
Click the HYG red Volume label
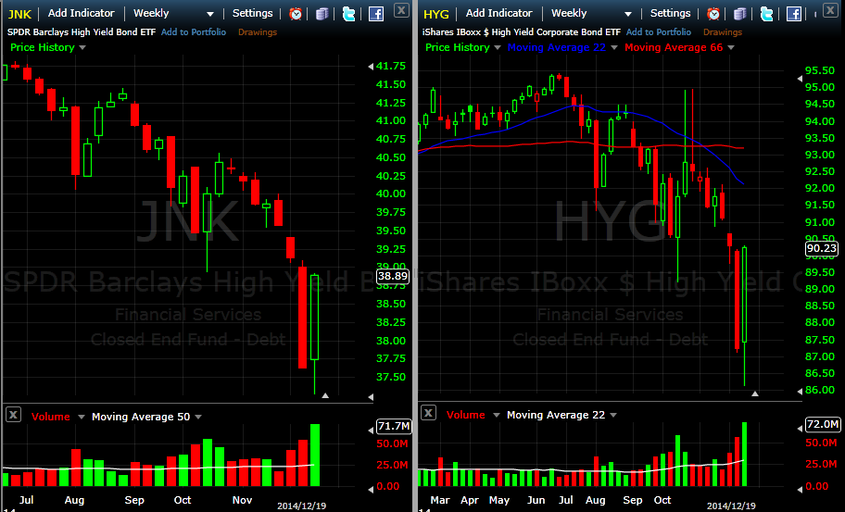click(x=466, y=415)
